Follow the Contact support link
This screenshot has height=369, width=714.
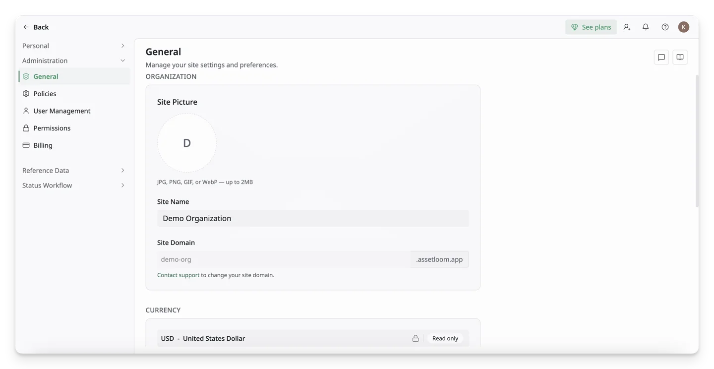point(178,275)
